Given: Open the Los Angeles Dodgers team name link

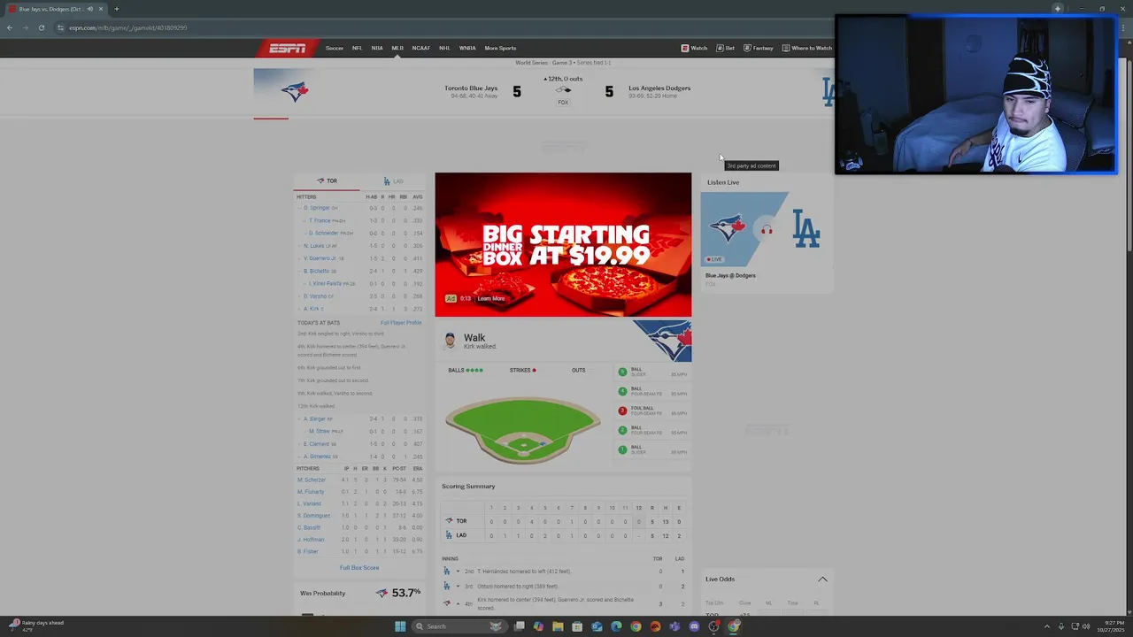Looking at the screenshot, I should pyautogui.click(x=659, y=88).
